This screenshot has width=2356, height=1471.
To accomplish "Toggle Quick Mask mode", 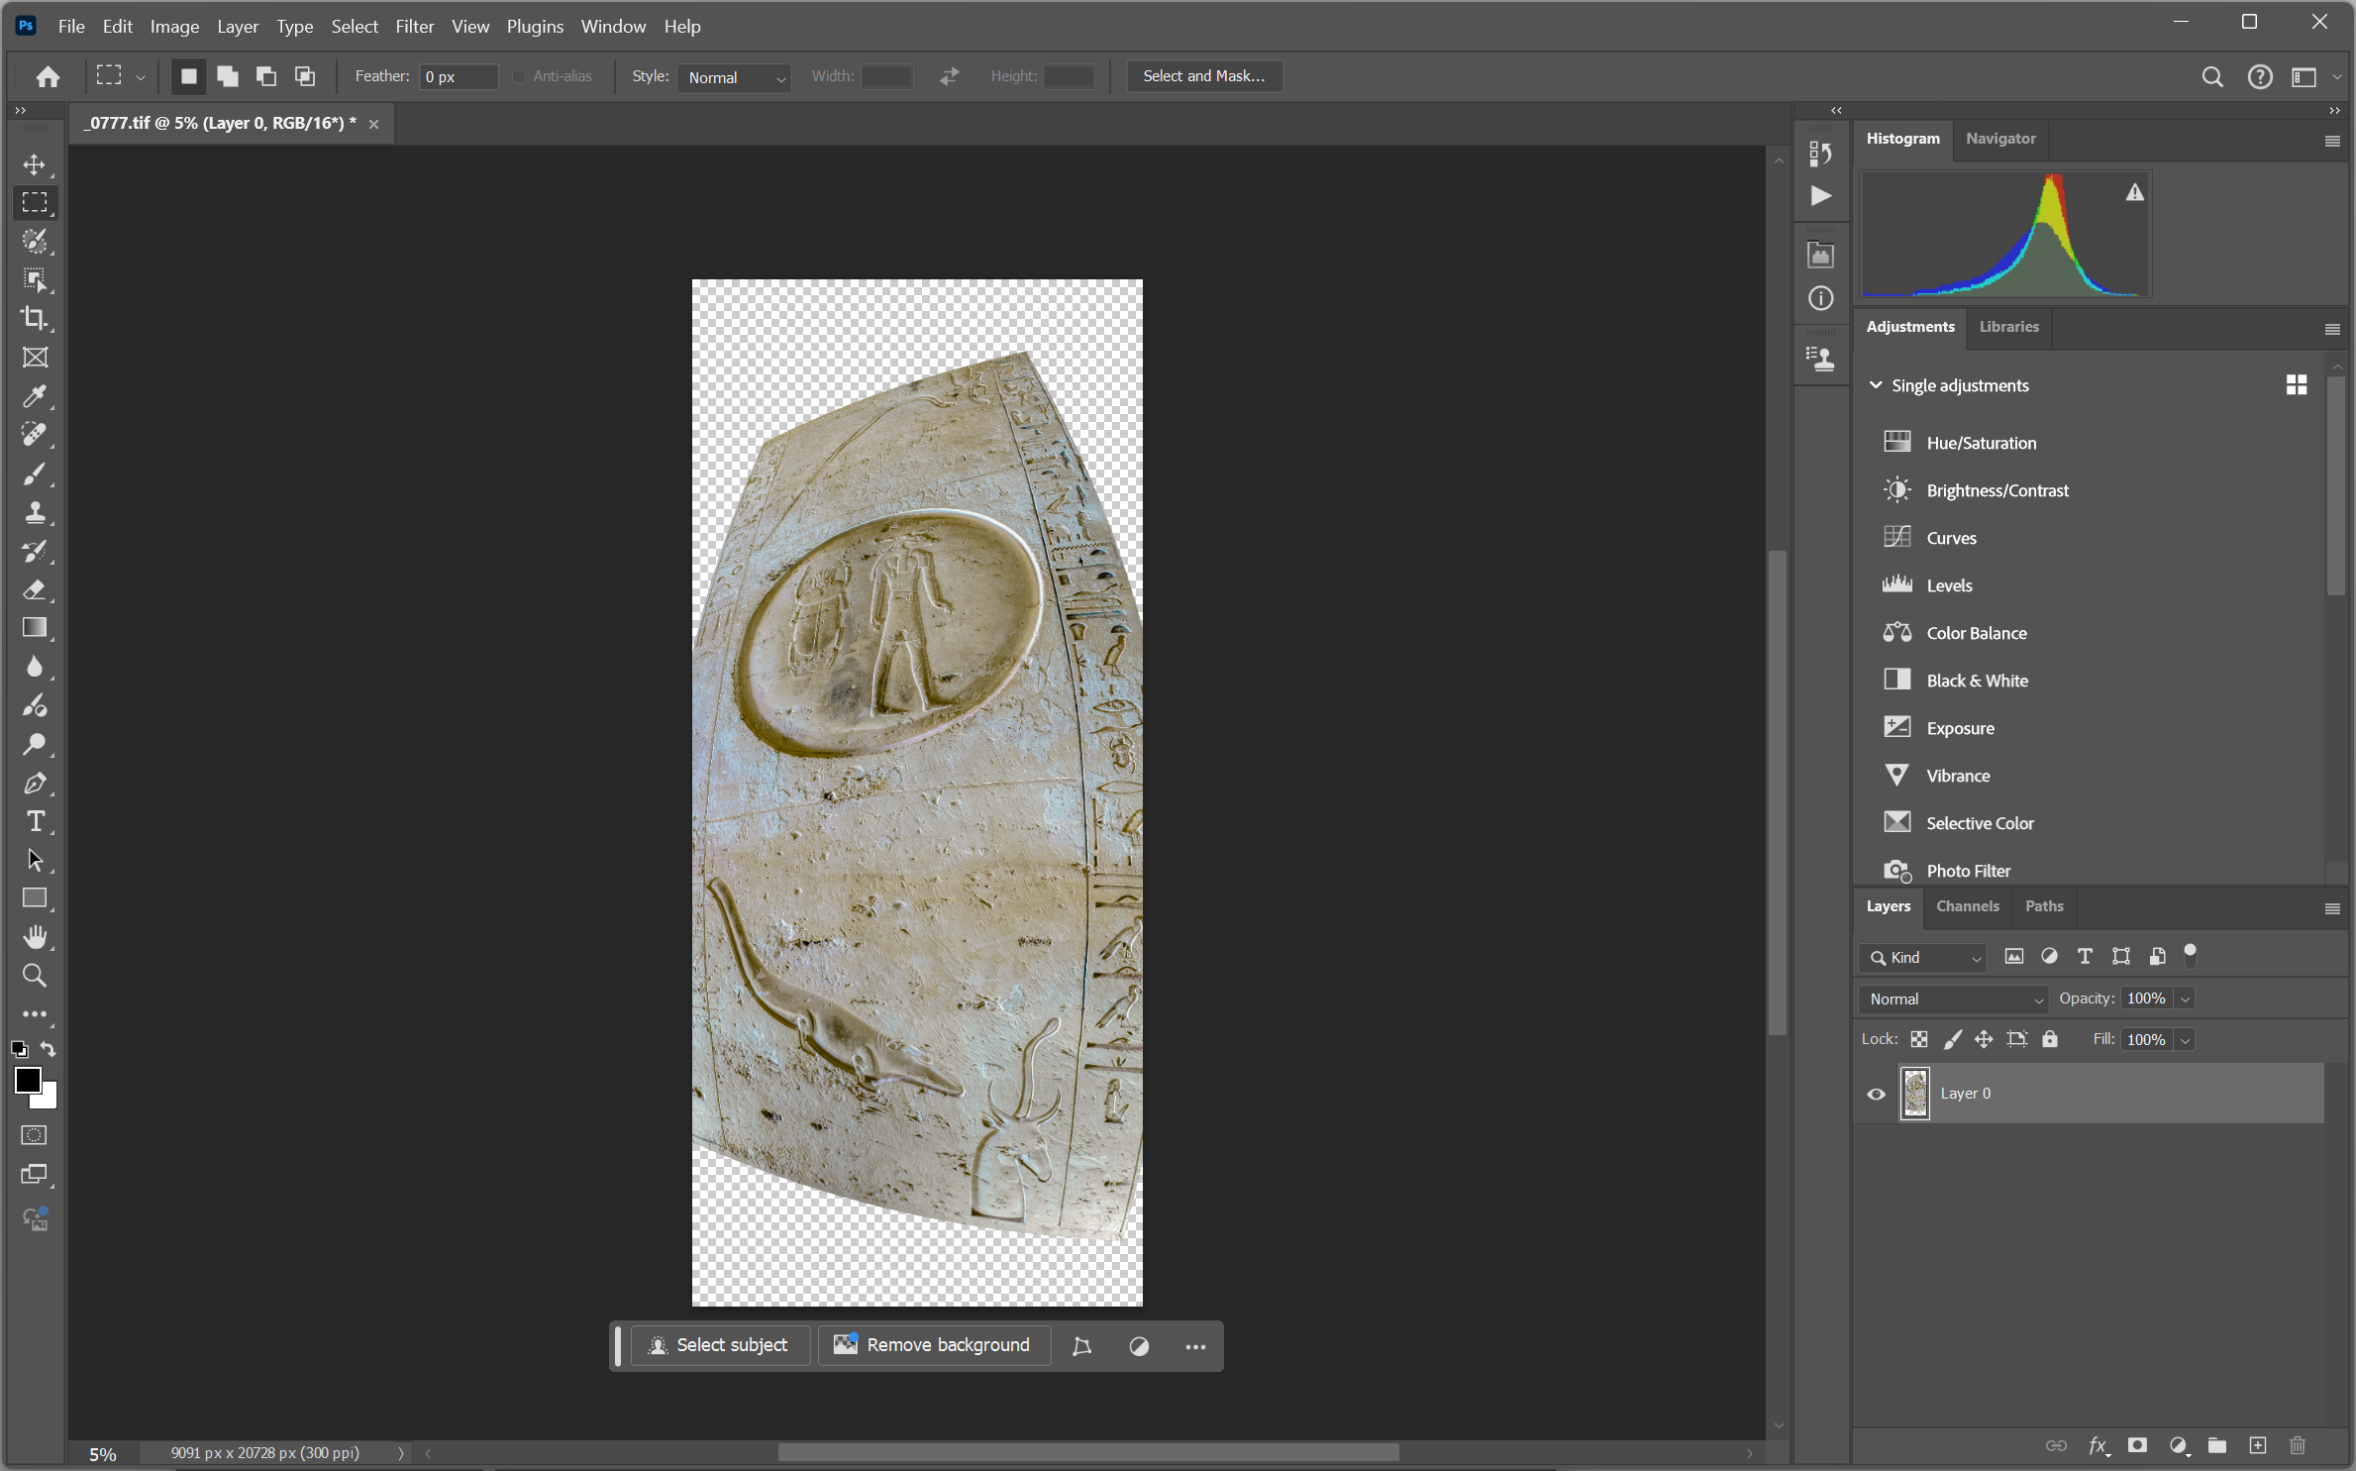I will [x=35, y=1135].
